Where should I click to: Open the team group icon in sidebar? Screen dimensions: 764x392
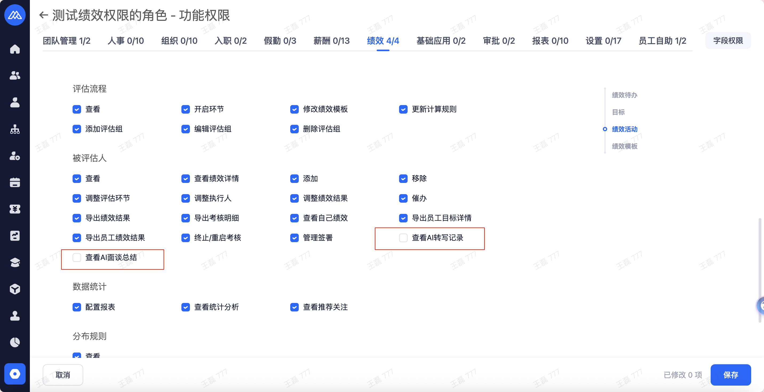15,76
